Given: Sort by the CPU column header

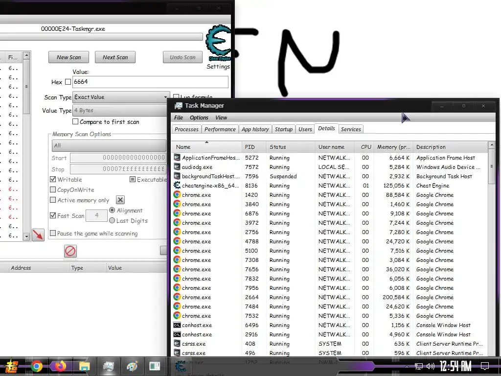Looking at the screenshot, I should click(364, 147).
